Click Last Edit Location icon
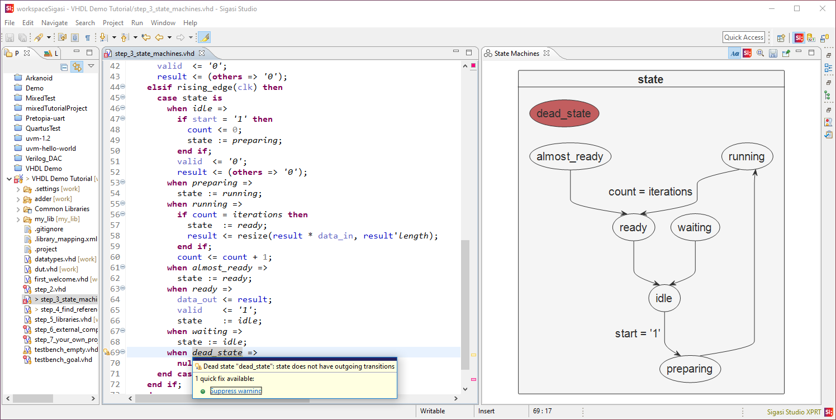The image size is (836, 420). [x=146, y=37]
